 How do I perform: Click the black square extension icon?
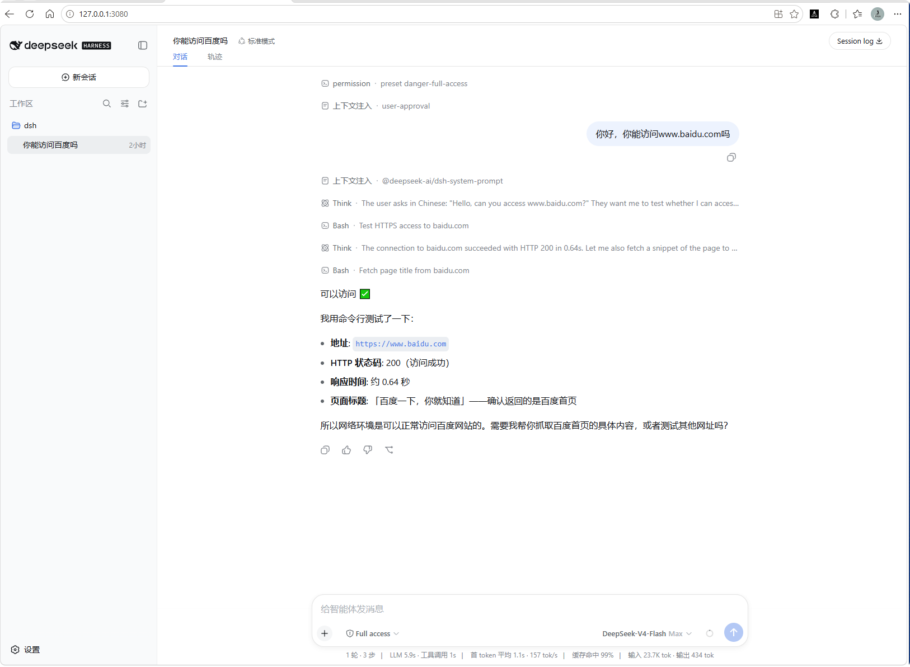pyautogui.click(x=814, y=14)
